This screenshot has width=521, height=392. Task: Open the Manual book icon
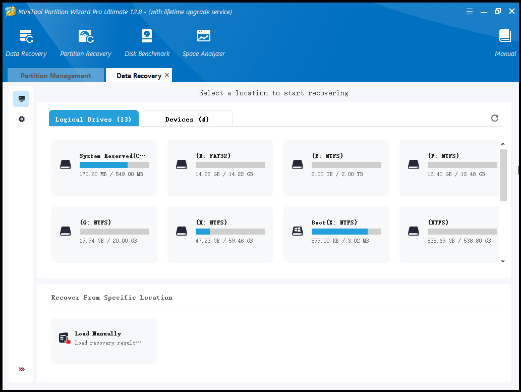pyautogui.click(x=505, y=36)
